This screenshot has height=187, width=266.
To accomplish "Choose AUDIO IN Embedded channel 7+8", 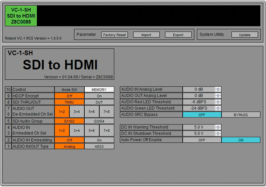I will click(107, 130).
